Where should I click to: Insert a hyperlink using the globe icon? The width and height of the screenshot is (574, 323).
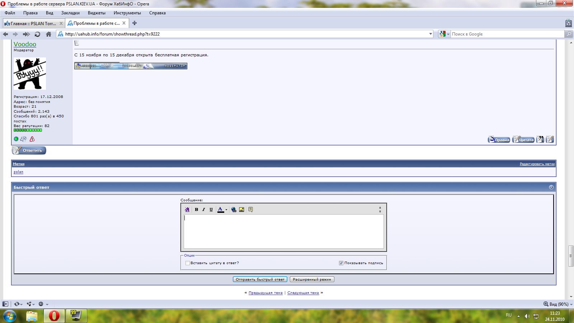(x=234, y=210)
